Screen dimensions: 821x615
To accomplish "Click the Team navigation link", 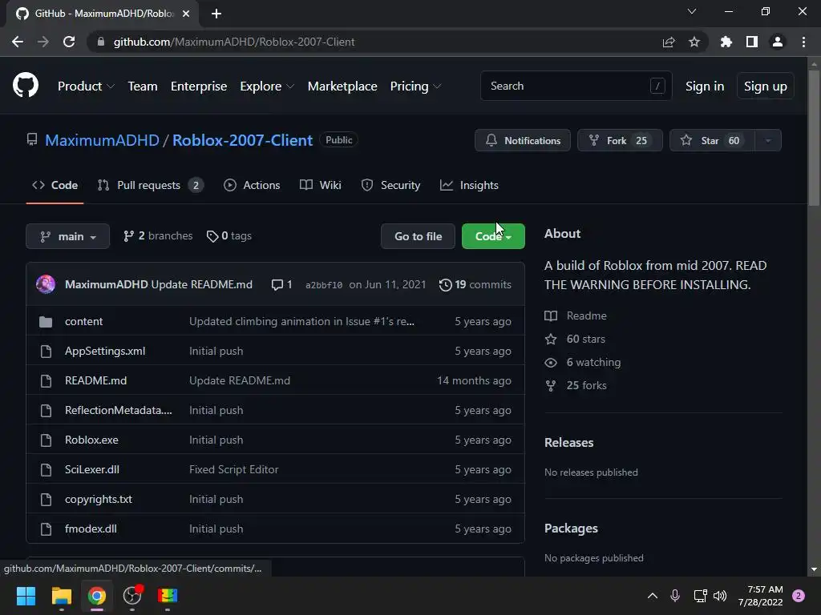I will 143,86.
